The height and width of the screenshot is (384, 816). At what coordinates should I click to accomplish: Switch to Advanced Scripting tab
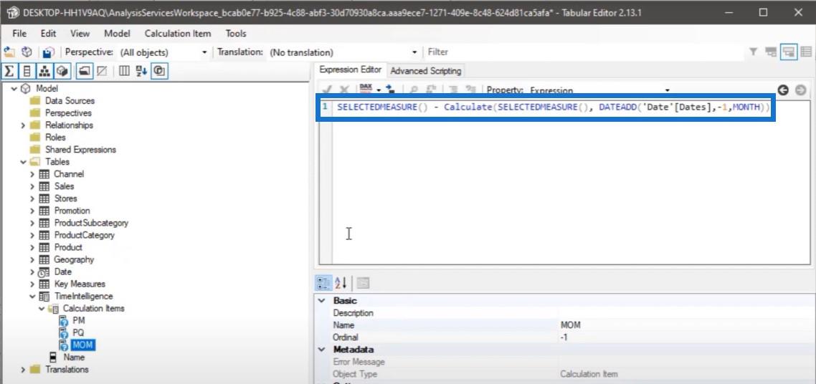pos(426,71)
